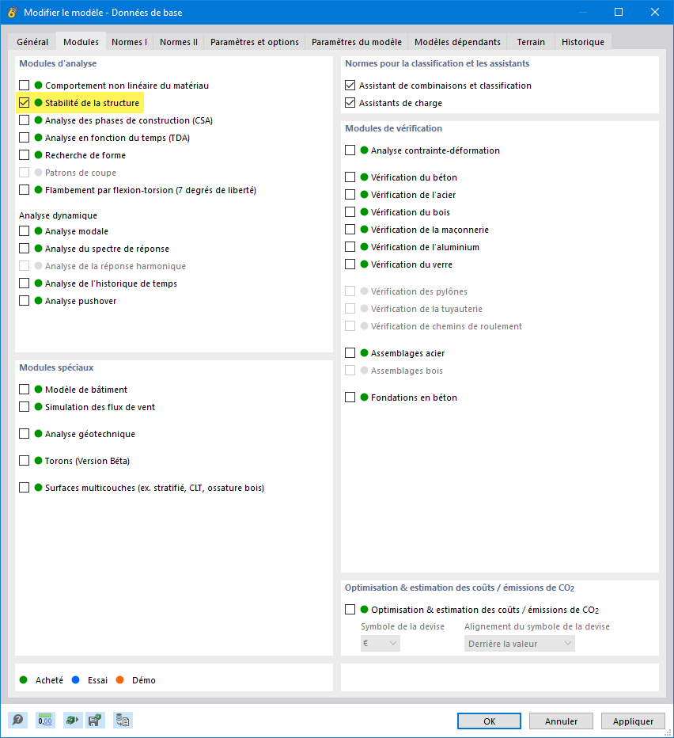Select the Historique tab
The image size is (674, 738).
582,41
